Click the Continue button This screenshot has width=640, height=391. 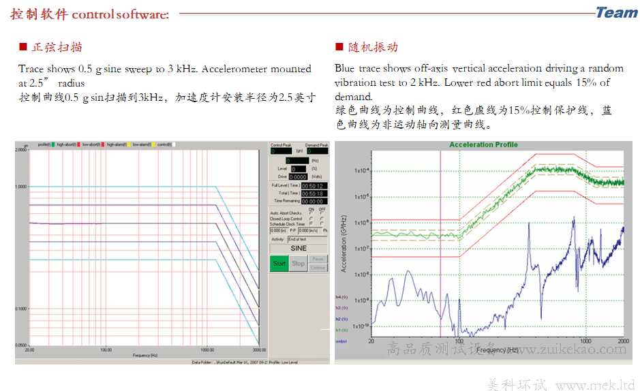click(x=318, y=268)
